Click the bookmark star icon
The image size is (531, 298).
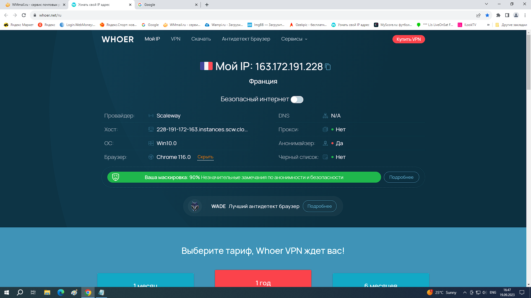click(487, 15)
